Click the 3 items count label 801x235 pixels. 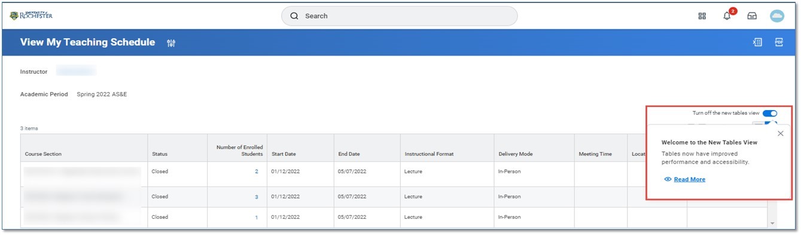(x=28, y=129)
